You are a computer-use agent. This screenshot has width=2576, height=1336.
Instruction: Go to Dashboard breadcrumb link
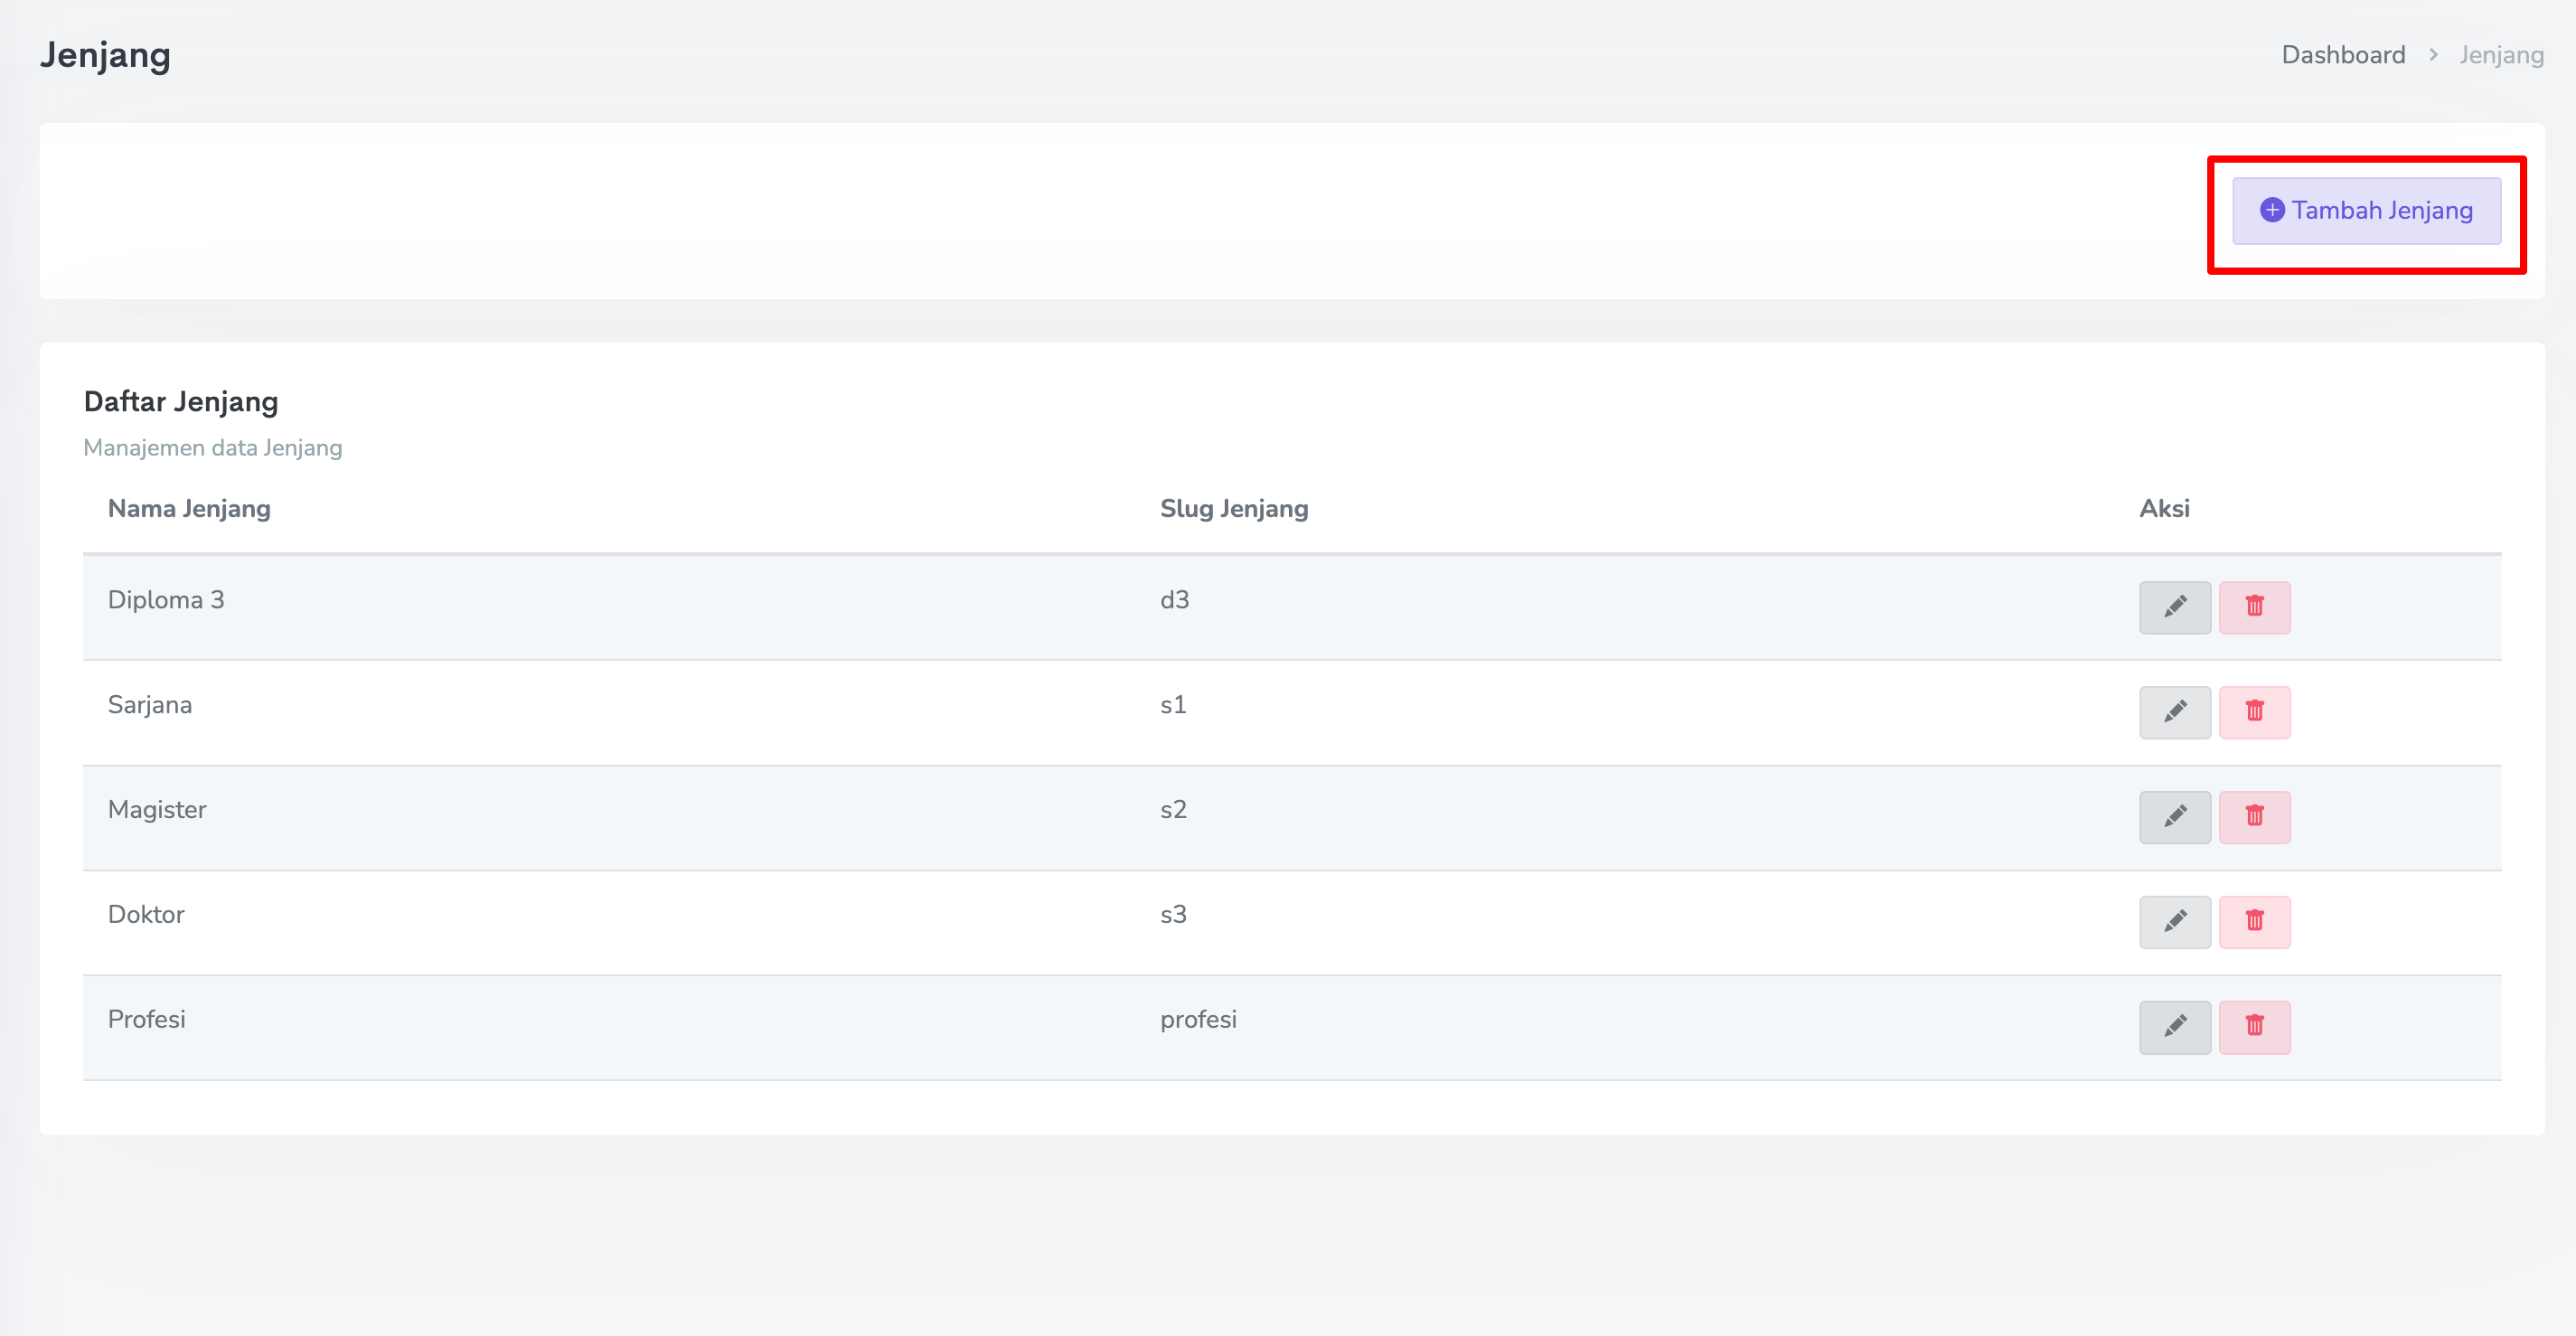tap(2342, 55)
